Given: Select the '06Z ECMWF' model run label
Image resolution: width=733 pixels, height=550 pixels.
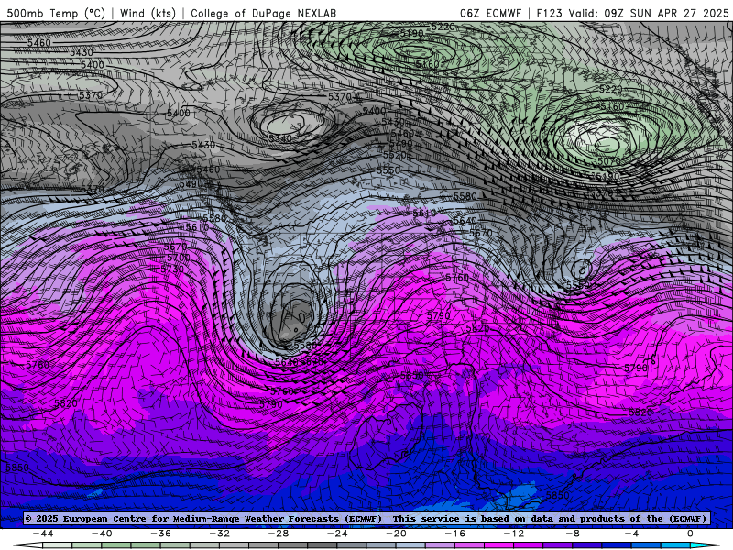Looking at the screenshot, I should (x=490, y=13).
